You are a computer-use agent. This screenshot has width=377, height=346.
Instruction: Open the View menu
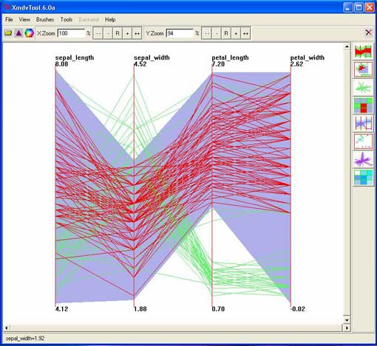(x=24, y=19)
